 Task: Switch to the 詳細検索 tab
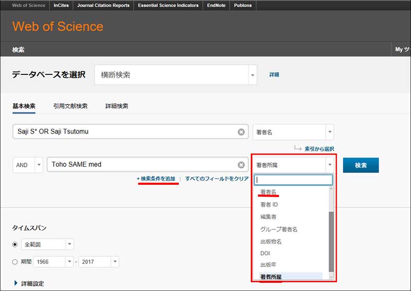117,106
